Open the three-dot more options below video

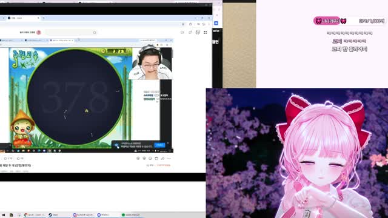click(x=169, y=158)
